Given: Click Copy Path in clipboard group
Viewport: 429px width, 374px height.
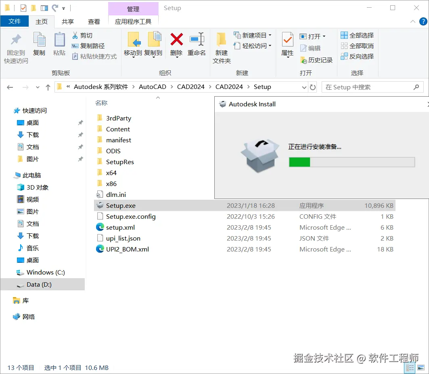Looking at the screenshot, I should [x=88, y=46].
